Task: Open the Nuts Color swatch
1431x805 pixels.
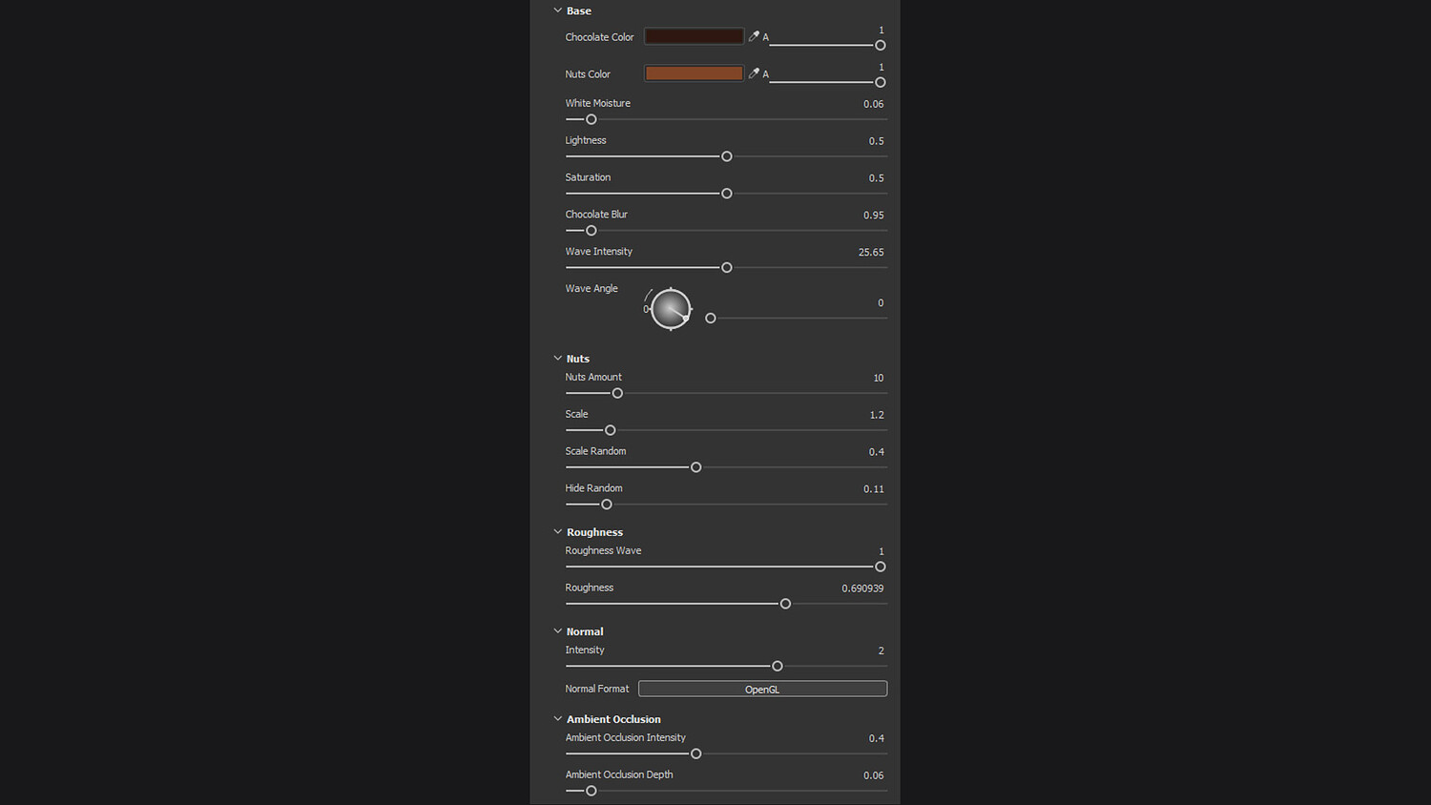Action: (694, 73)
